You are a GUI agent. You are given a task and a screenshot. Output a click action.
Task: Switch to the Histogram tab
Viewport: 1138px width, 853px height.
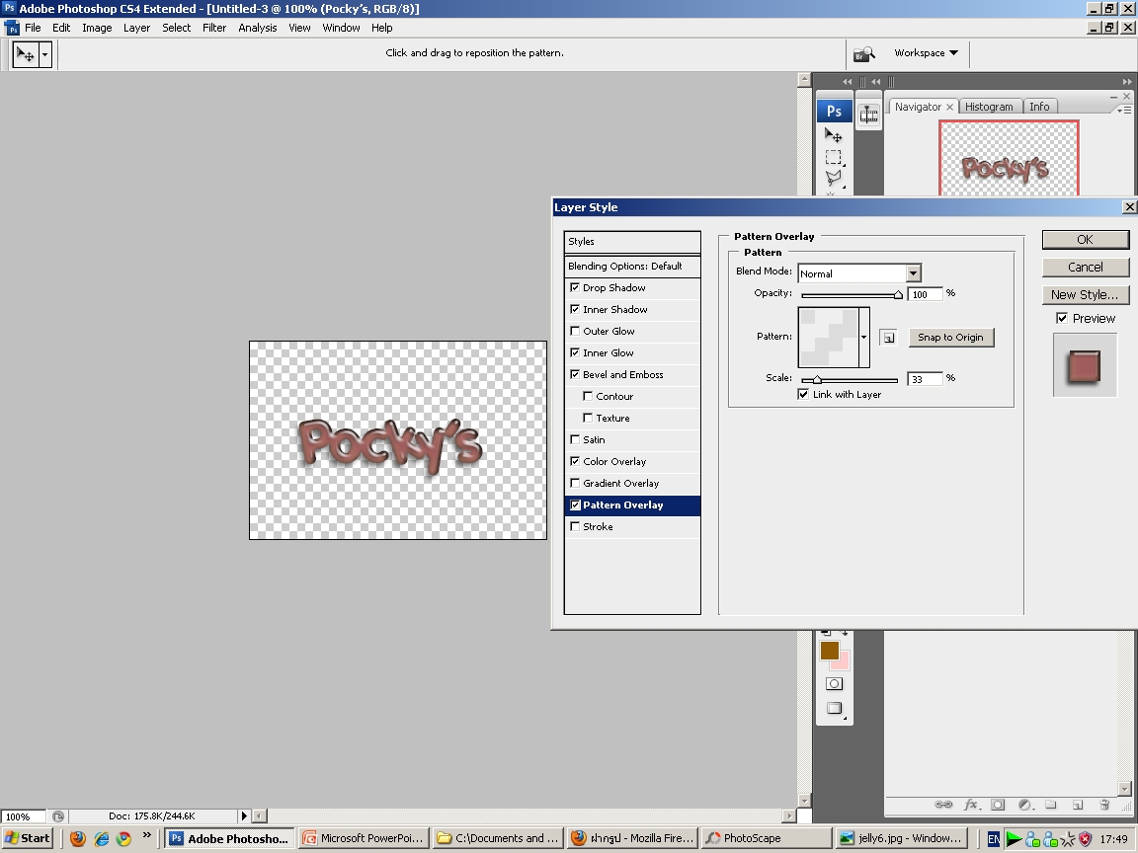[x=989, y=107]
